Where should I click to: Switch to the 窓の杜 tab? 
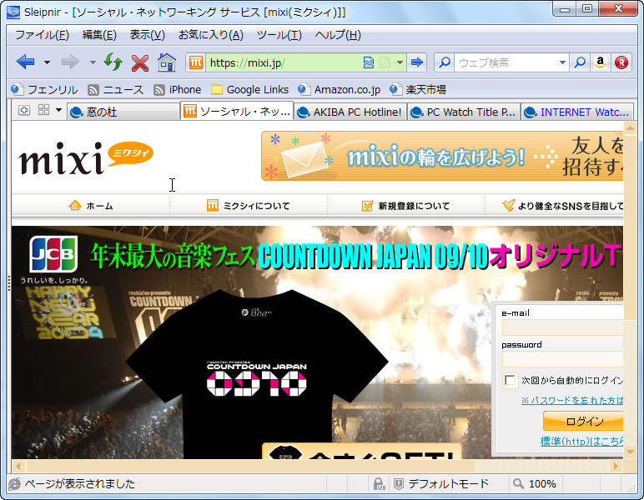(123, 112)
